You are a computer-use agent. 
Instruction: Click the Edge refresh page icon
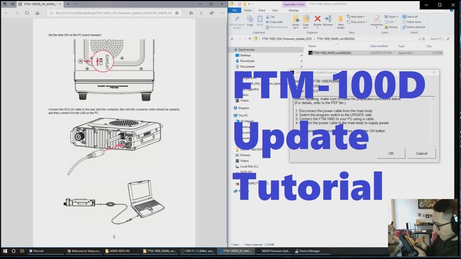tap(27, 13)
